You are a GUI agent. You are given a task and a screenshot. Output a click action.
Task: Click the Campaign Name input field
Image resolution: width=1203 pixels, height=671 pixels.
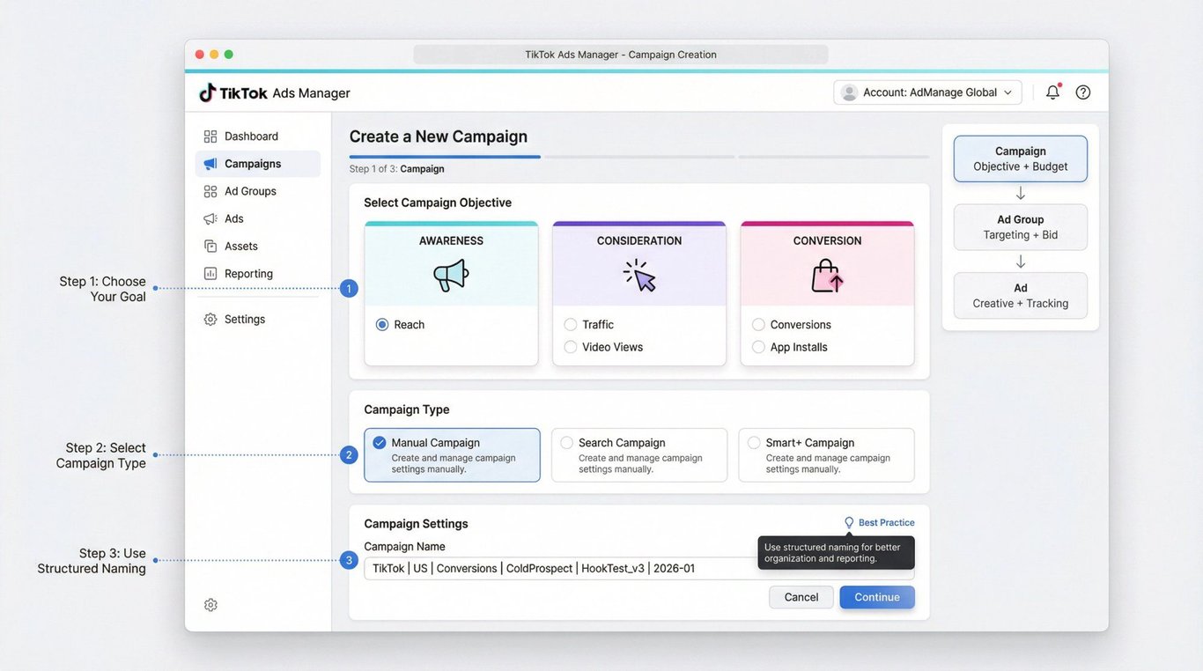(x=639, y=569)
